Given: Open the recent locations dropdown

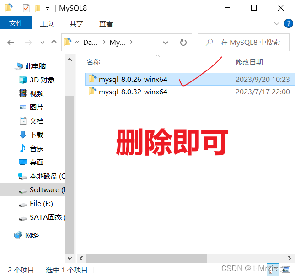Looking at the screenshot, I should tap(43, 43).
